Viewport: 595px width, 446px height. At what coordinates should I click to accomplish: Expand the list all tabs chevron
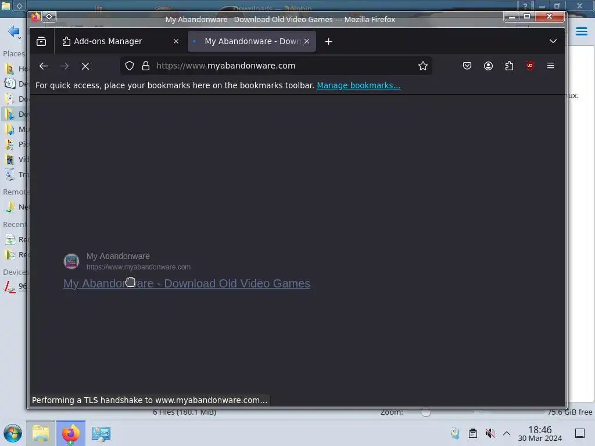(x=553, y=41)
